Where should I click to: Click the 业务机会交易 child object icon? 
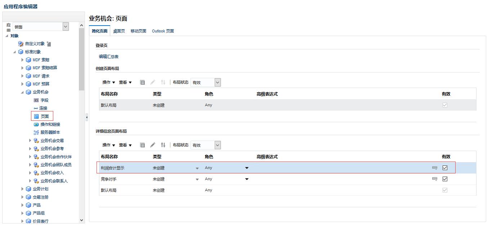pos(36,141)
